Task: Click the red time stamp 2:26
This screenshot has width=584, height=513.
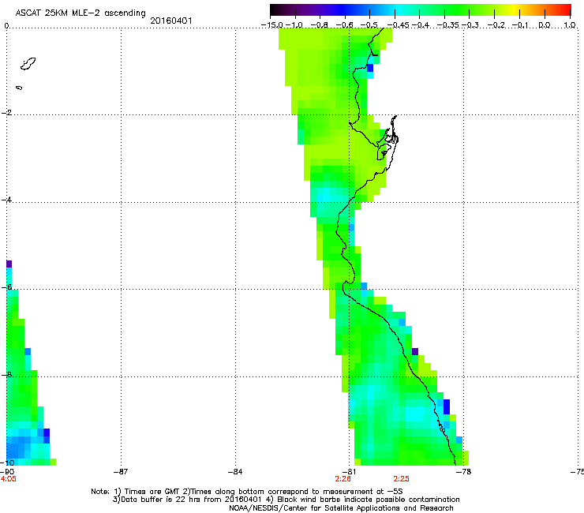Action: (343, 479)
